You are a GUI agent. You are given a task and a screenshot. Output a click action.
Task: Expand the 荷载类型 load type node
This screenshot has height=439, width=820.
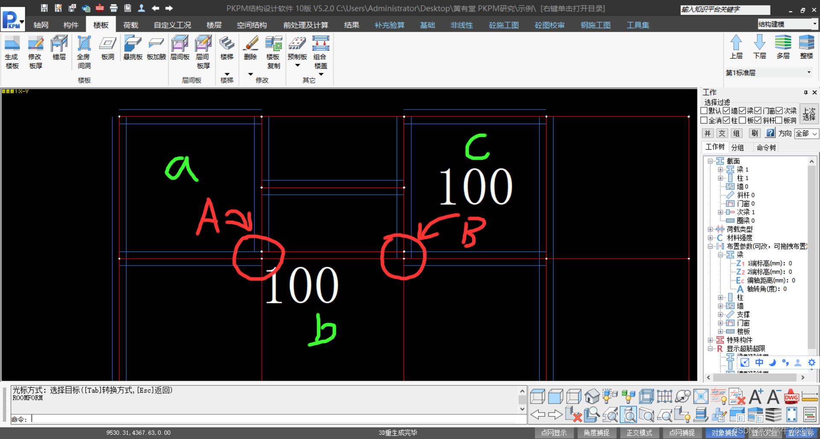(710, 229)
